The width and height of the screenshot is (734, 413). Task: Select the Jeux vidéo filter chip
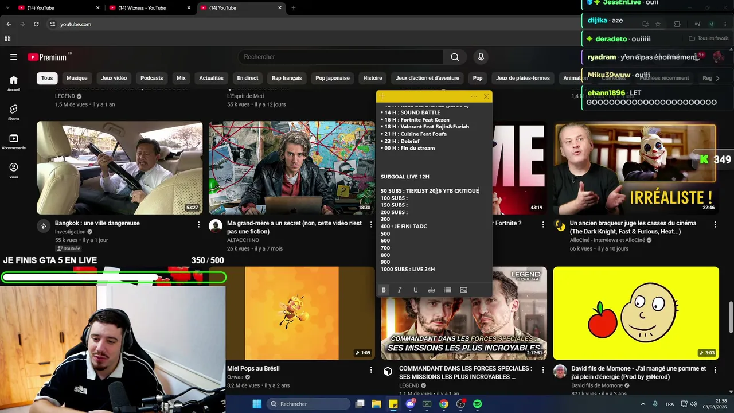114,78
